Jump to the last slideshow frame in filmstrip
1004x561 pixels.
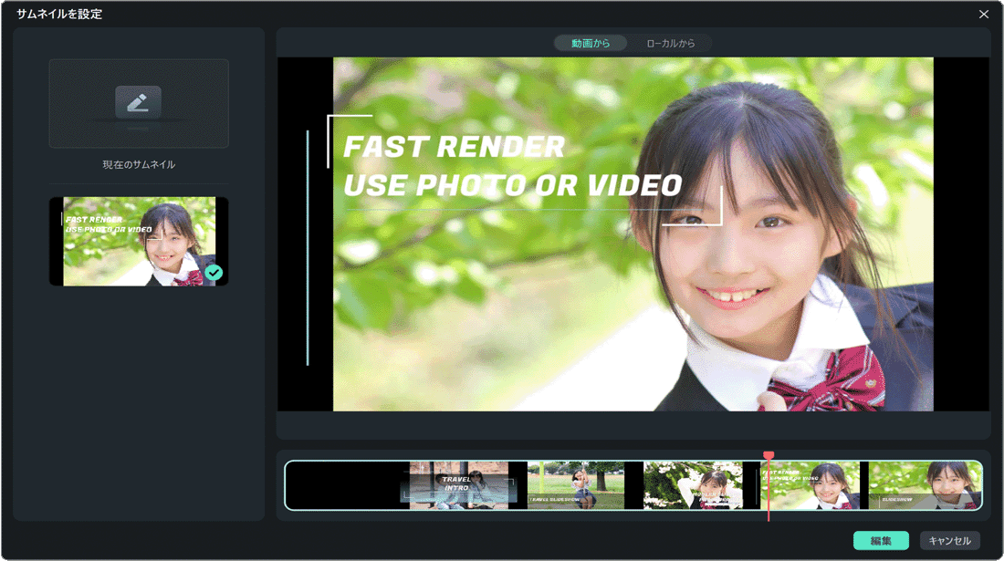pyautogui.click(x=924, y=485)
